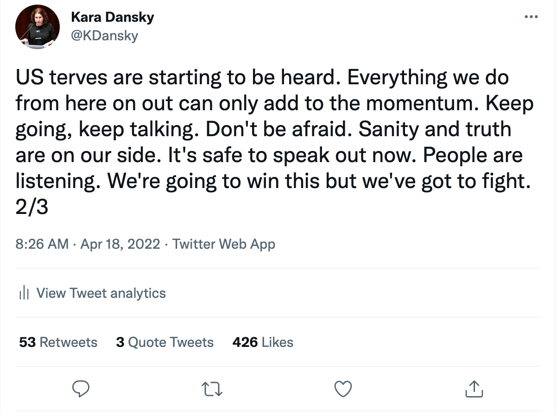Click the 426 Likes count

coord(262,342)
